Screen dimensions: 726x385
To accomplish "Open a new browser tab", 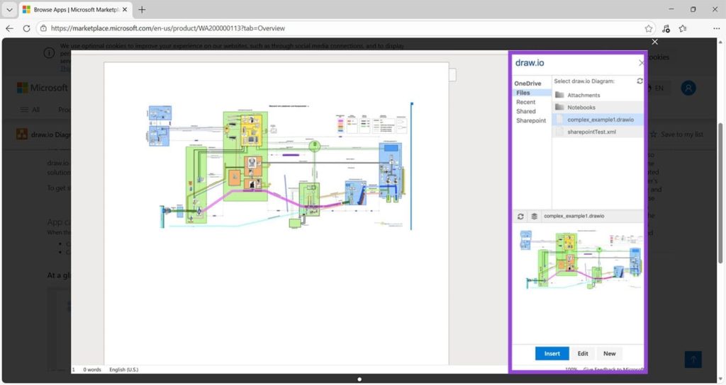I will [x=142, y=10].
